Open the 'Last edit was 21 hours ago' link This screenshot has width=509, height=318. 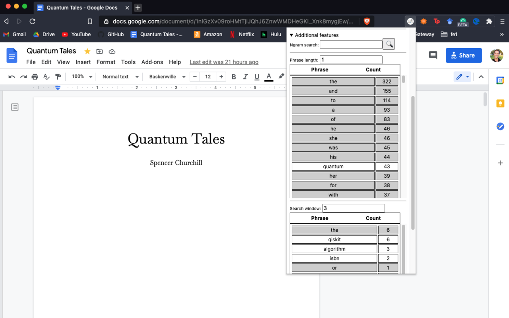coord(224,62)
